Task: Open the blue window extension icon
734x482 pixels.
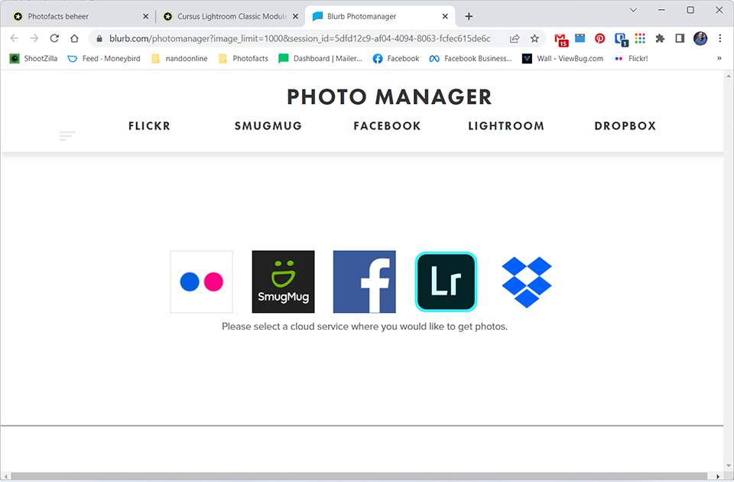Action: pyautogui.click(x=580, y=38)
